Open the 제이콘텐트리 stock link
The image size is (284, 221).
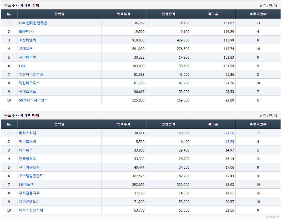click(x=29, y=202)
